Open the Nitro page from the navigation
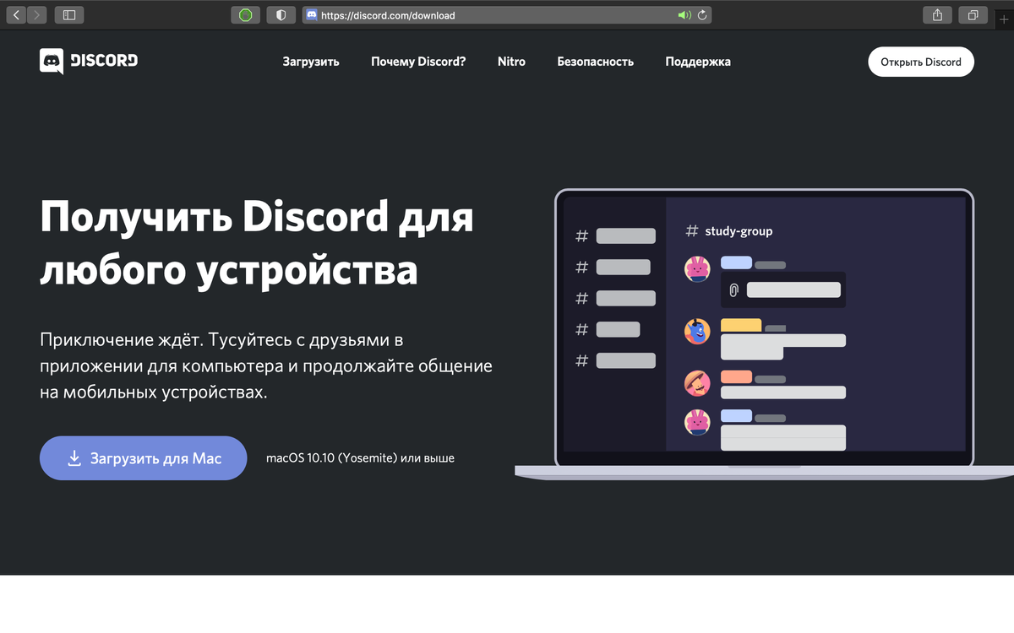 tap(511, 61)
